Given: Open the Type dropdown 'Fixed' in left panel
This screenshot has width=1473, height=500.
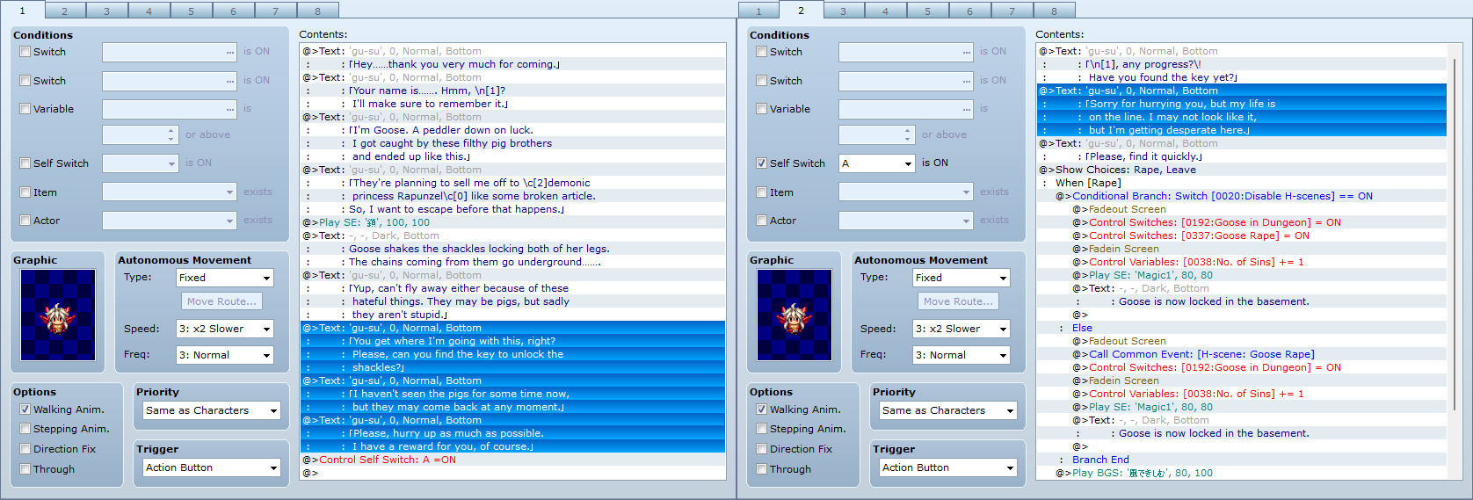Looking at the screenshot, I should click(x=225, y=278).
